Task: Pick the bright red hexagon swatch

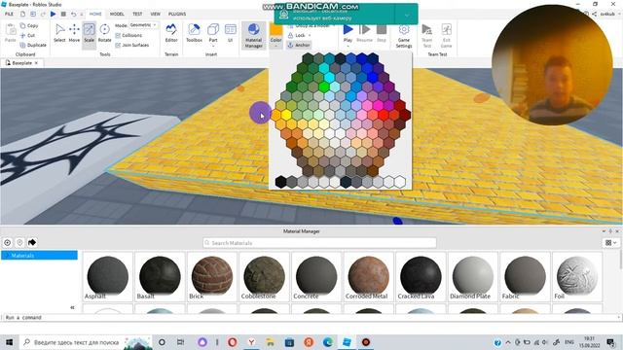Action: point(383,115)
